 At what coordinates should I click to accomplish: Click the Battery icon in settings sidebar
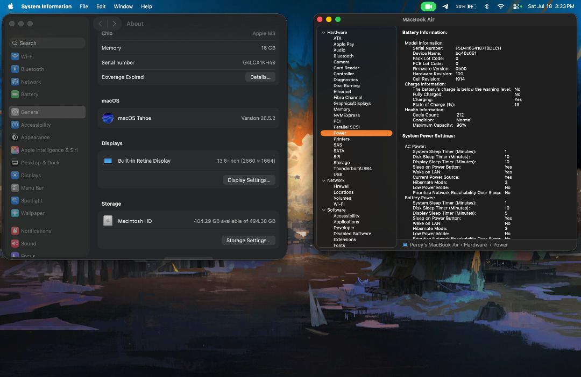[15, 95]
